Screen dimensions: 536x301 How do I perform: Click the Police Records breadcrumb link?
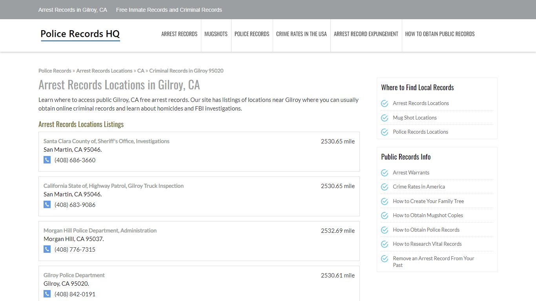[55, 71]
